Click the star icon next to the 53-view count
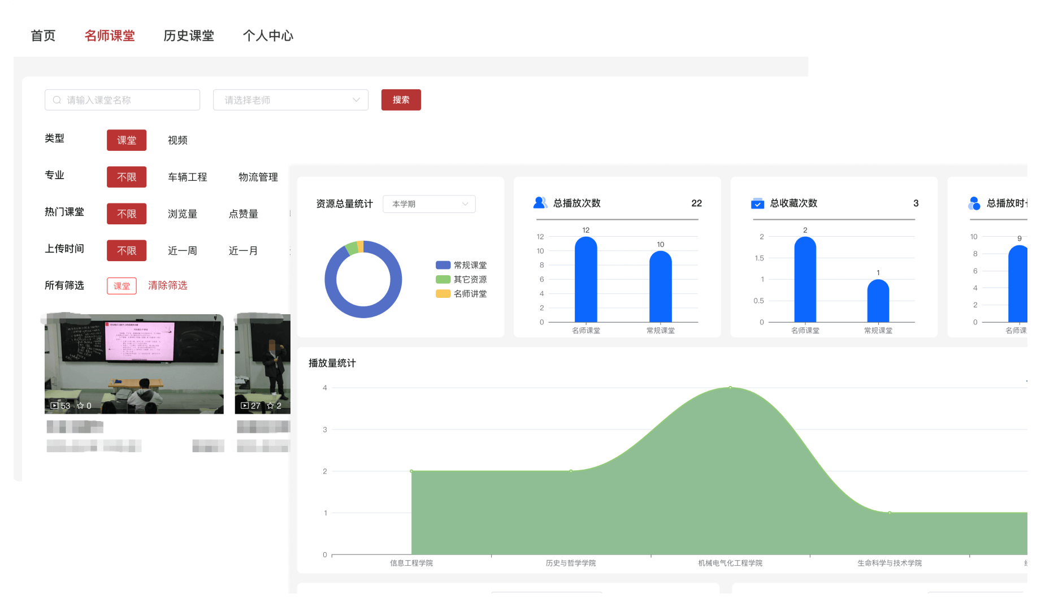The height and width of the screenshot is (607, 1041). pos(80,406)
